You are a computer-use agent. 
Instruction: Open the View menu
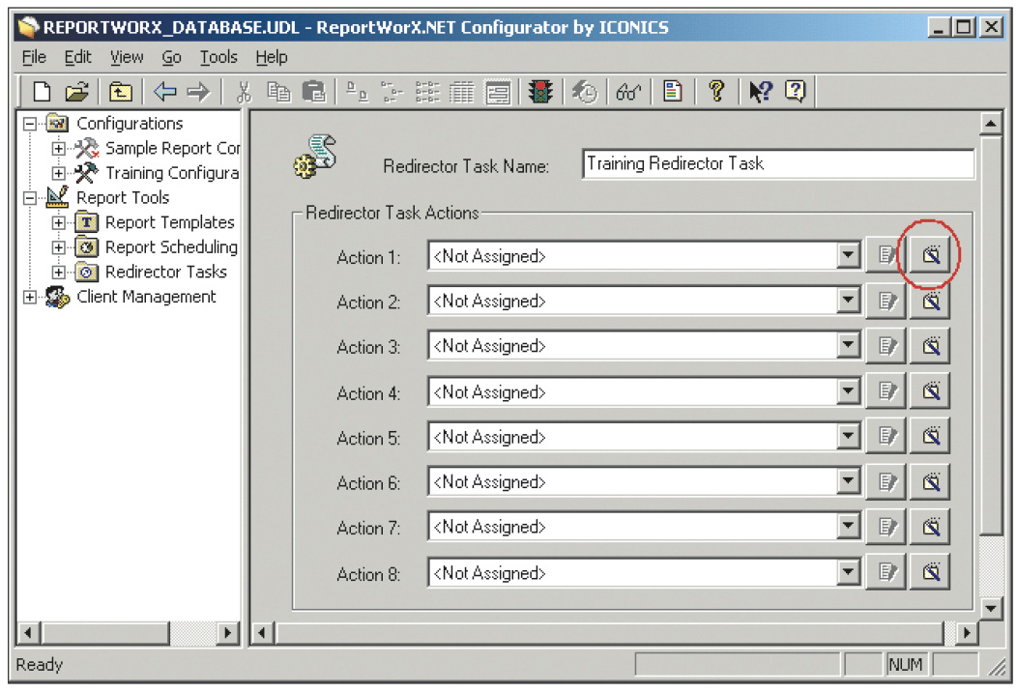tap(127, 57)
